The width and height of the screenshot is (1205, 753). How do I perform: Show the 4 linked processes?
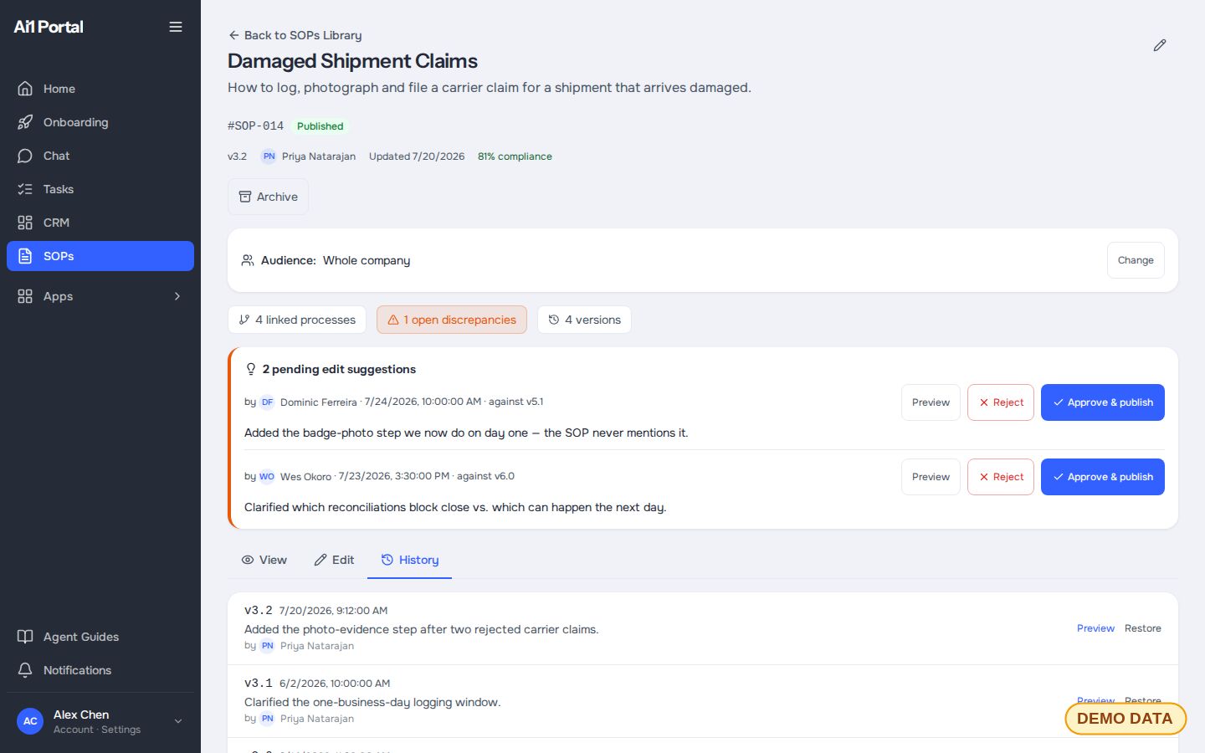pos(297,320)
